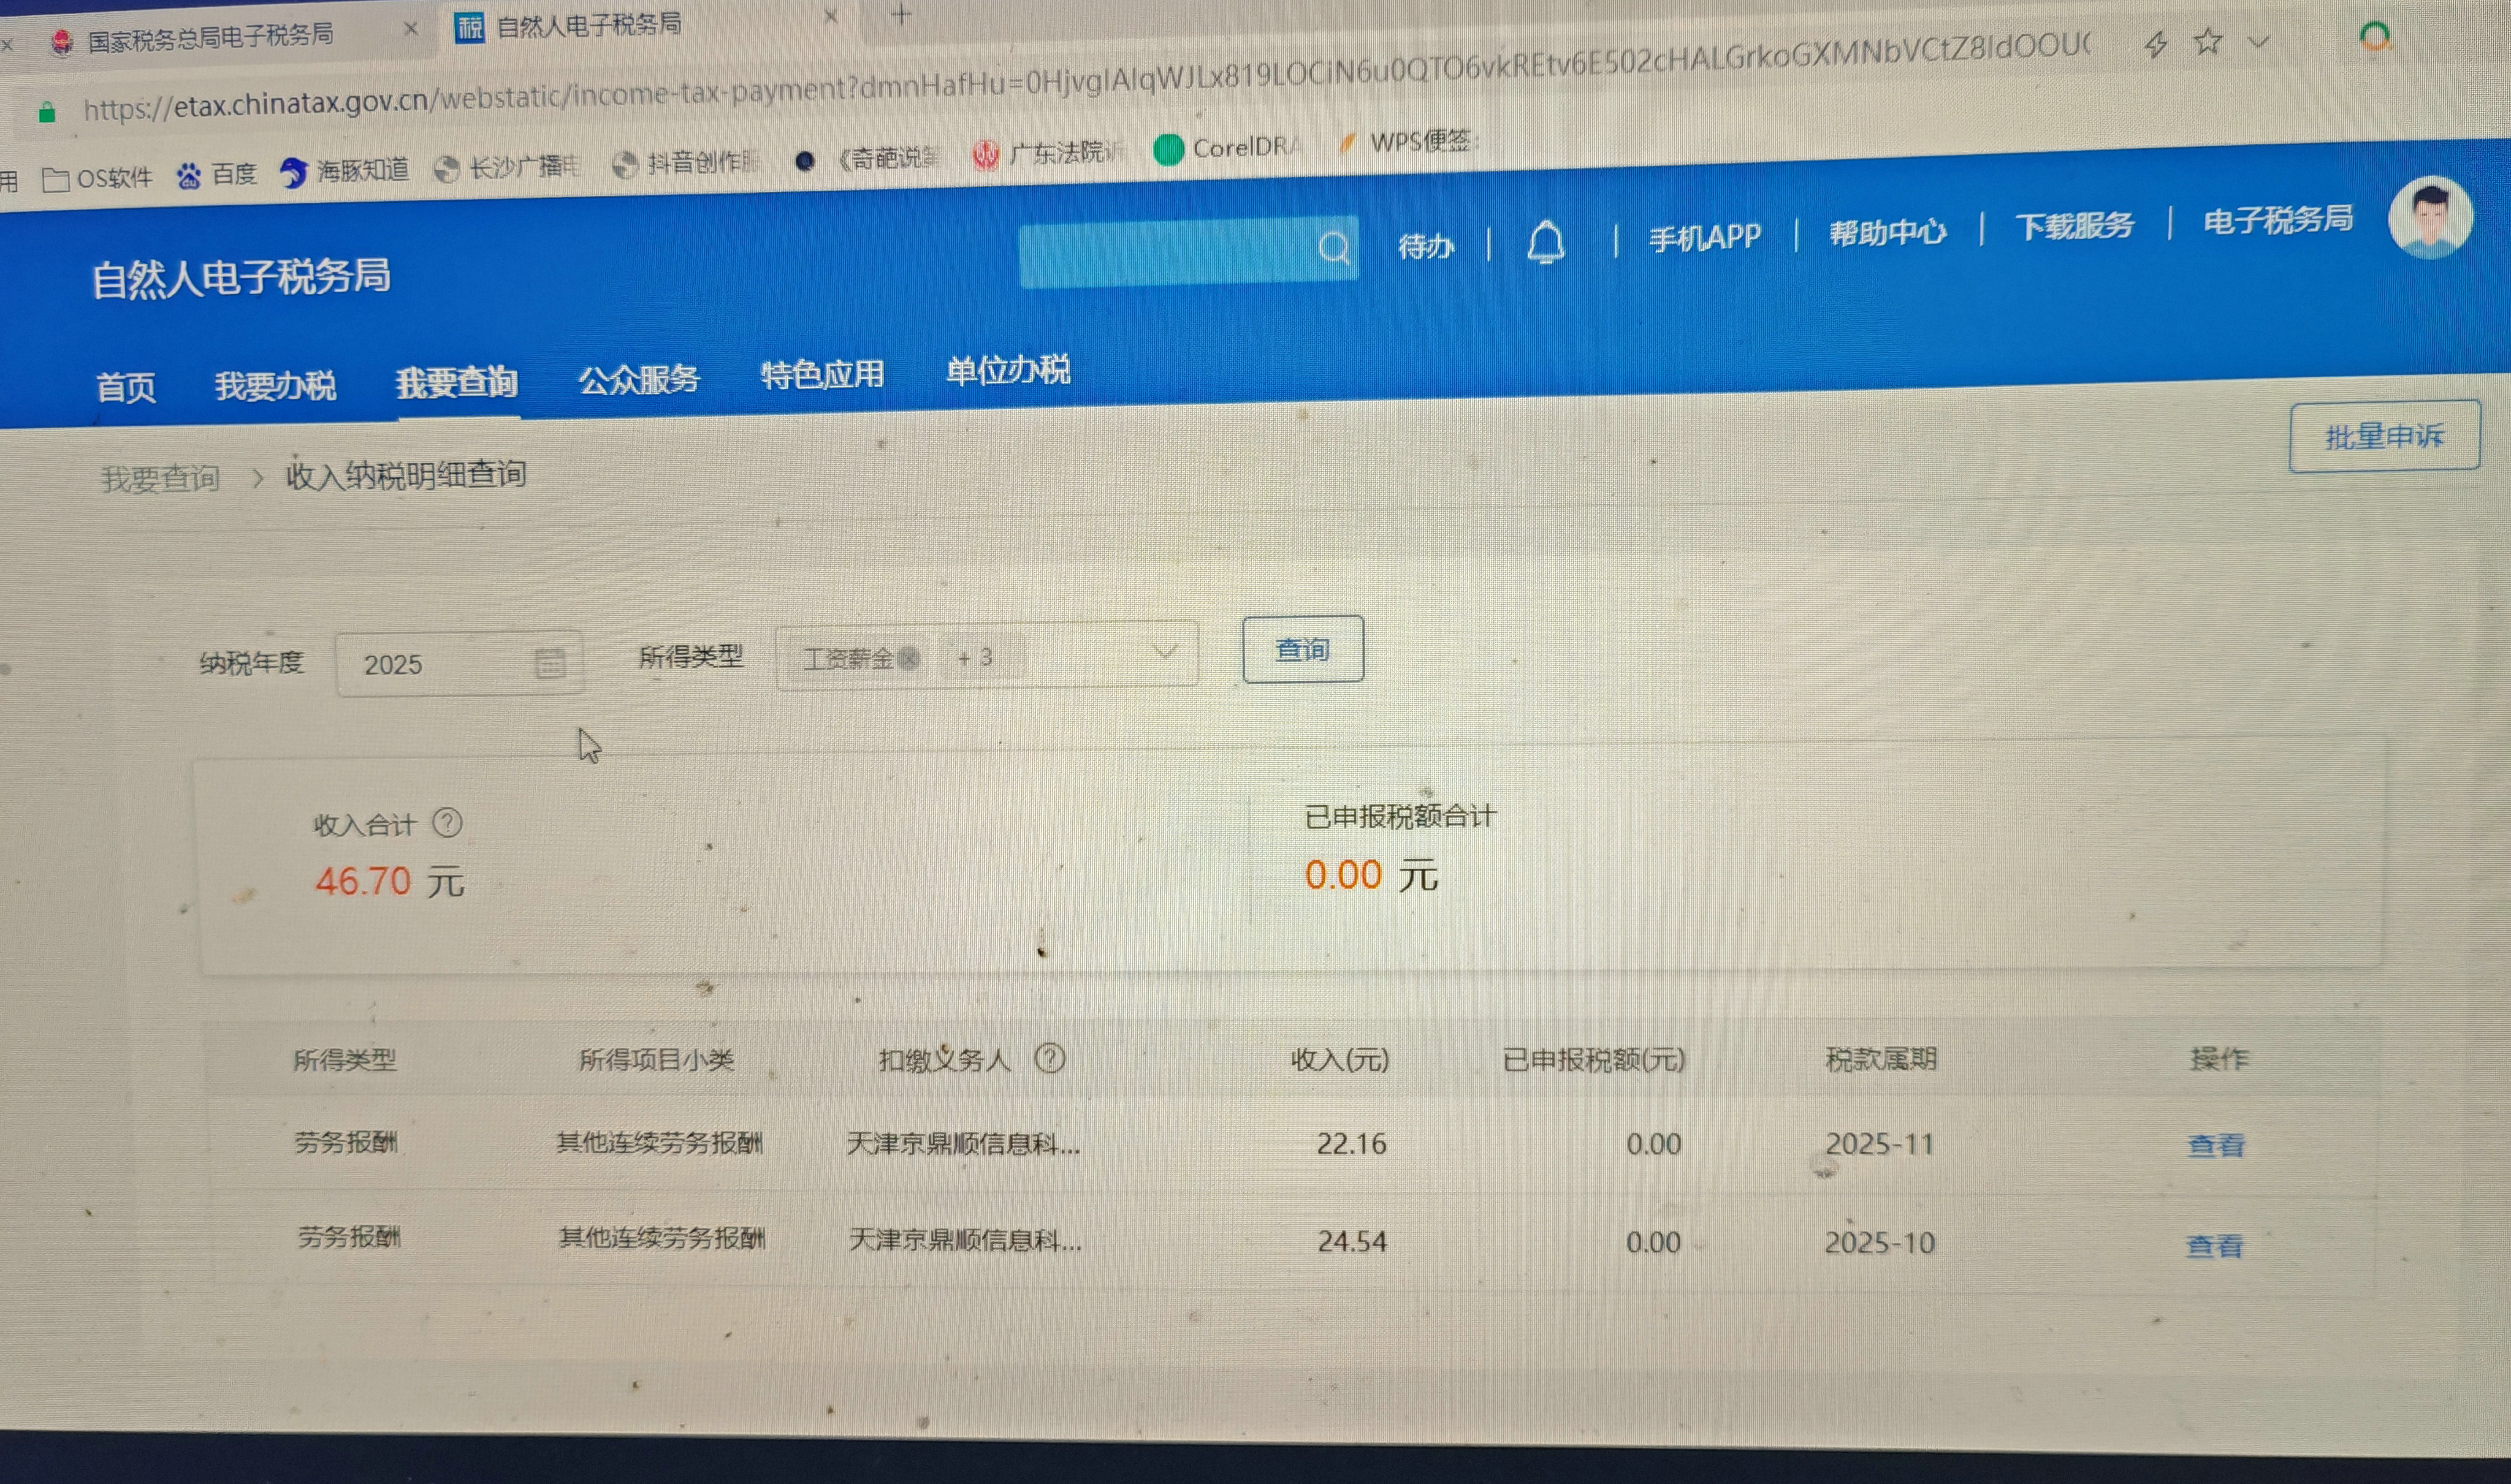This screenshot has width=2511, height=1484.
Task: Open the 单位办税 navigation menu
Action: [x=1007, y=371]
